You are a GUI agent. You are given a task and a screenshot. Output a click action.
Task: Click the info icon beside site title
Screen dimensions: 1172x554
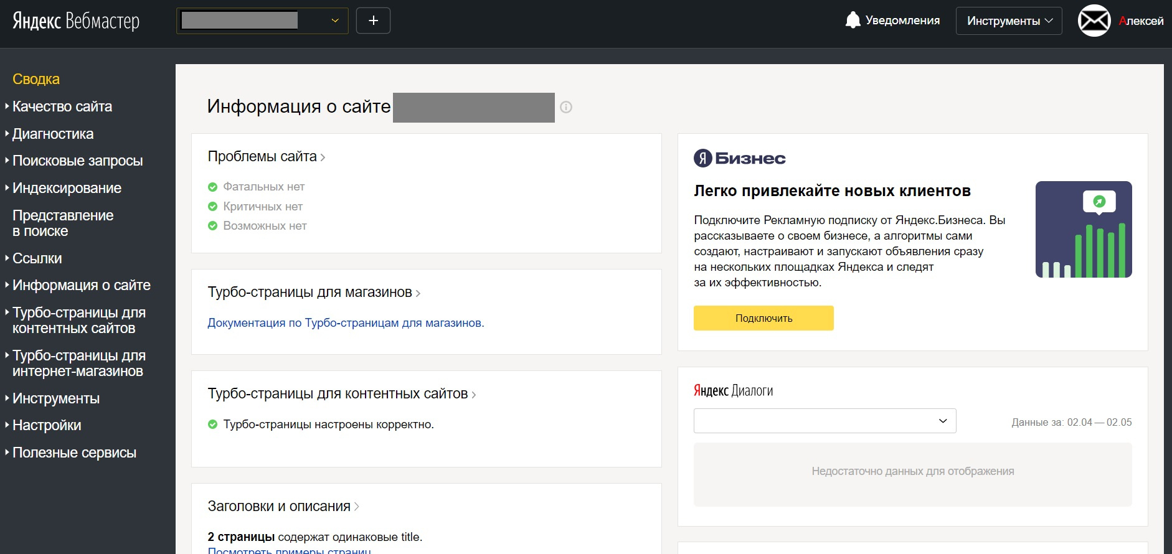pos(565,107)
